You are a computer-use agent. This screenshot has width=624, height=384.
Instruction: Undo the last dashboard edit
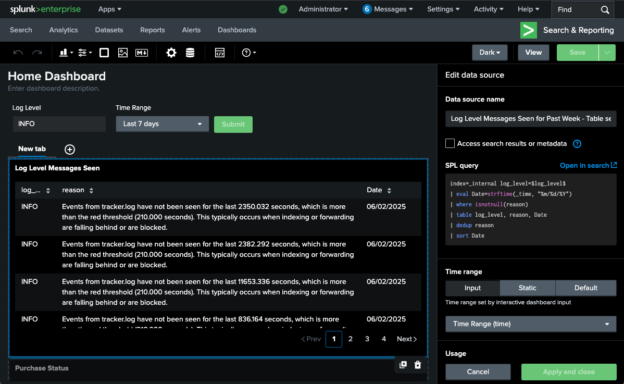coord(18,53)
